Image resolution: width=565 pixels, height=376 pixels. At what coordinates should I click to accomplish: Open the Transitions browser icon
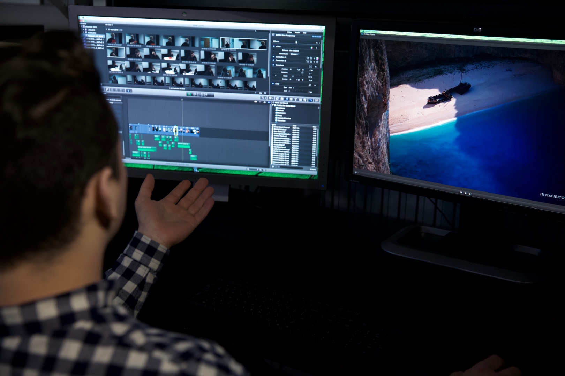click(291, 99)
